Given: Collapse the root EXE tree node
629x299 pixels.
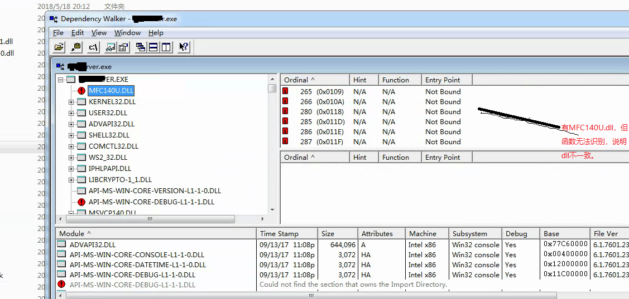Looking at the screenshot, I should tap(61, 80).
